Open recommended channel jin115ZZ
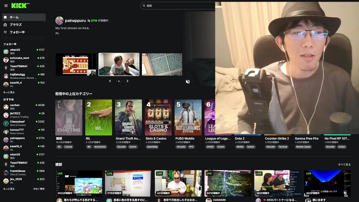Image resolution: width=359 pixels, height=202 pixels. click(24, 115)
